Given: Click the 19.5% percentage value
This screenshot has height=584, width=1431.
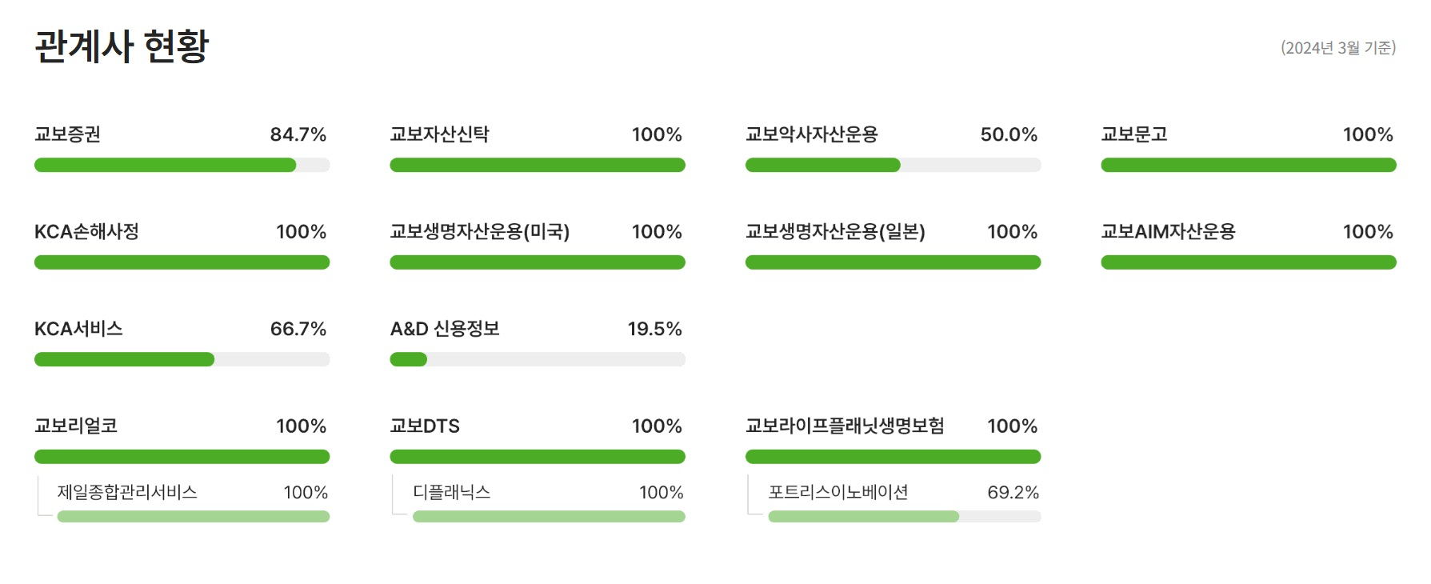Looking at the screenshot, I should pyautogui.click(x=654, y=329).
